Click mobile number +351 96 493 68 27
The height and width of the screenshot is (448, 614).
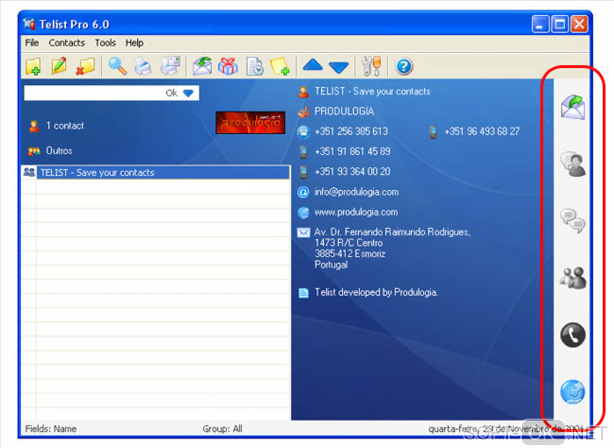pos(482,131)
